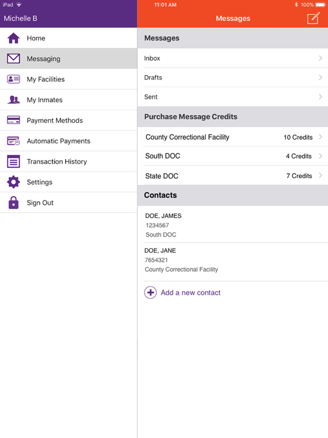Click the My Inmates people icon
The height and width of the screenshot is (438, 328).
(x=14, y=100)
